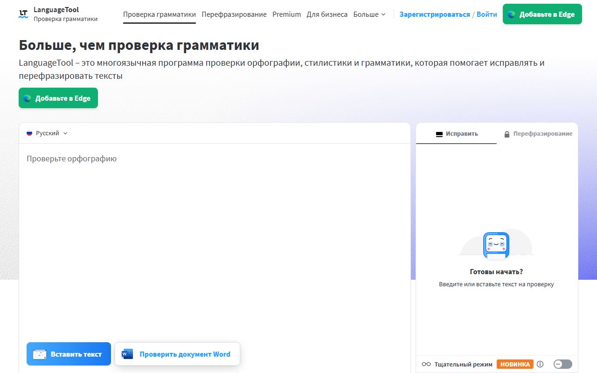The image size is (597, 373).
Task: Click the robot mascot illustration
Action: pyautogui.click(x=496, y=246)
